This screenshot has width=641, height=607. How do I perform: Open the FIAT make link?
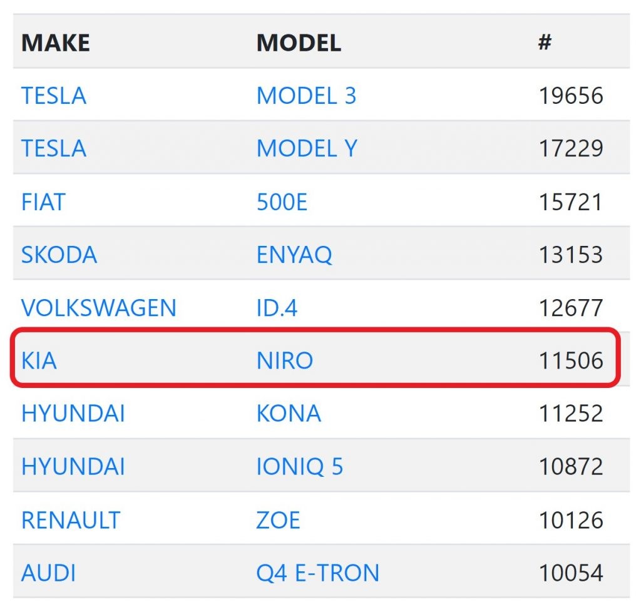43,202
